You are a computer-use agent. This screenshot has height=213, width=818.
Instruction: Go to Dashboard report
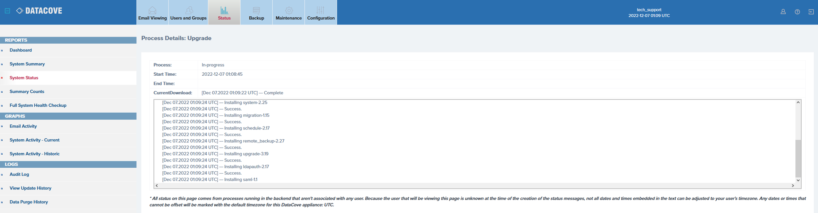[x=21, y=50]
